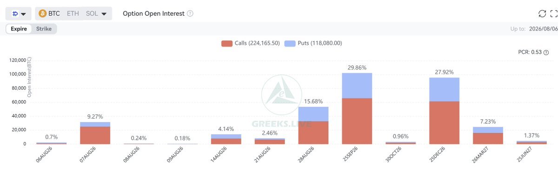558x170 pixels.
Task: Click the 2026/08/06 date field
Action: coord(543,29)
